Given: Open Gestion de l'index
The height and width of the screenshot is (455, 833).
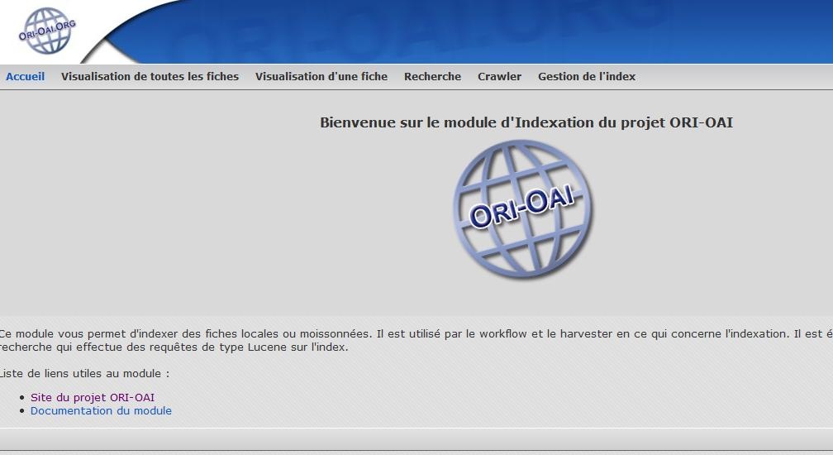Looking at the screenshot, I should tap(587, 77).
